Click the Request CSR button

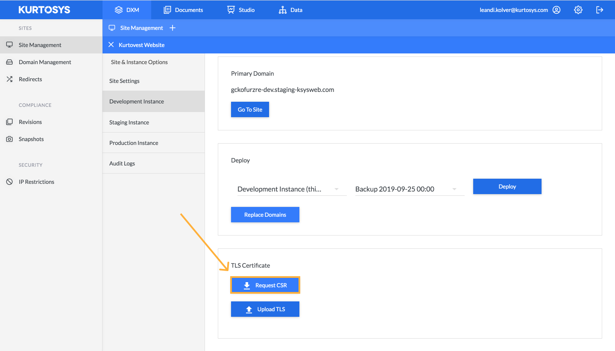pyautogui.click(x=265, y=285)
